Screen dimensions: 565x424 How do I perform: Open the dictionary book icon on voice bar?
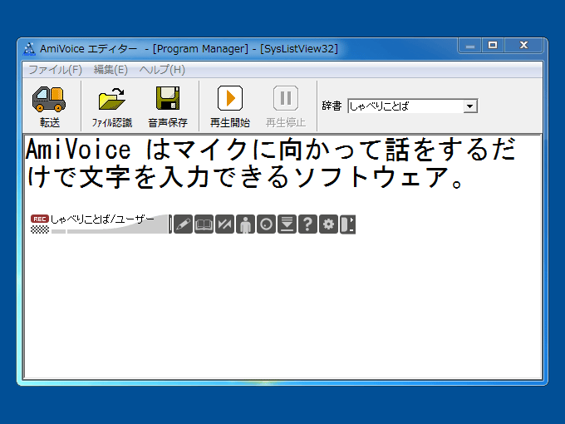point(204,224)
